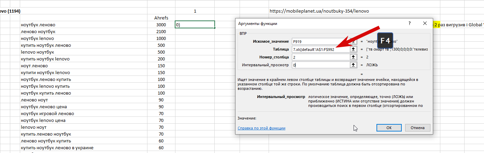484x153 pixels.
Task: Select the active cell containing 0)
Action: tap(195, 25)
